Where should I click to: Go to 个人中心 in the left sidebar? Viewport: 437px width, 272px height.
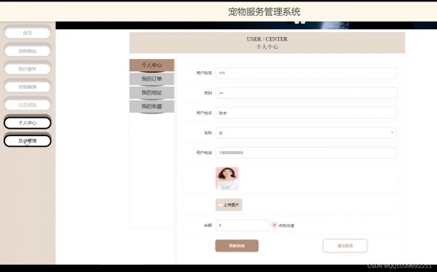click(x=28, y=123)
